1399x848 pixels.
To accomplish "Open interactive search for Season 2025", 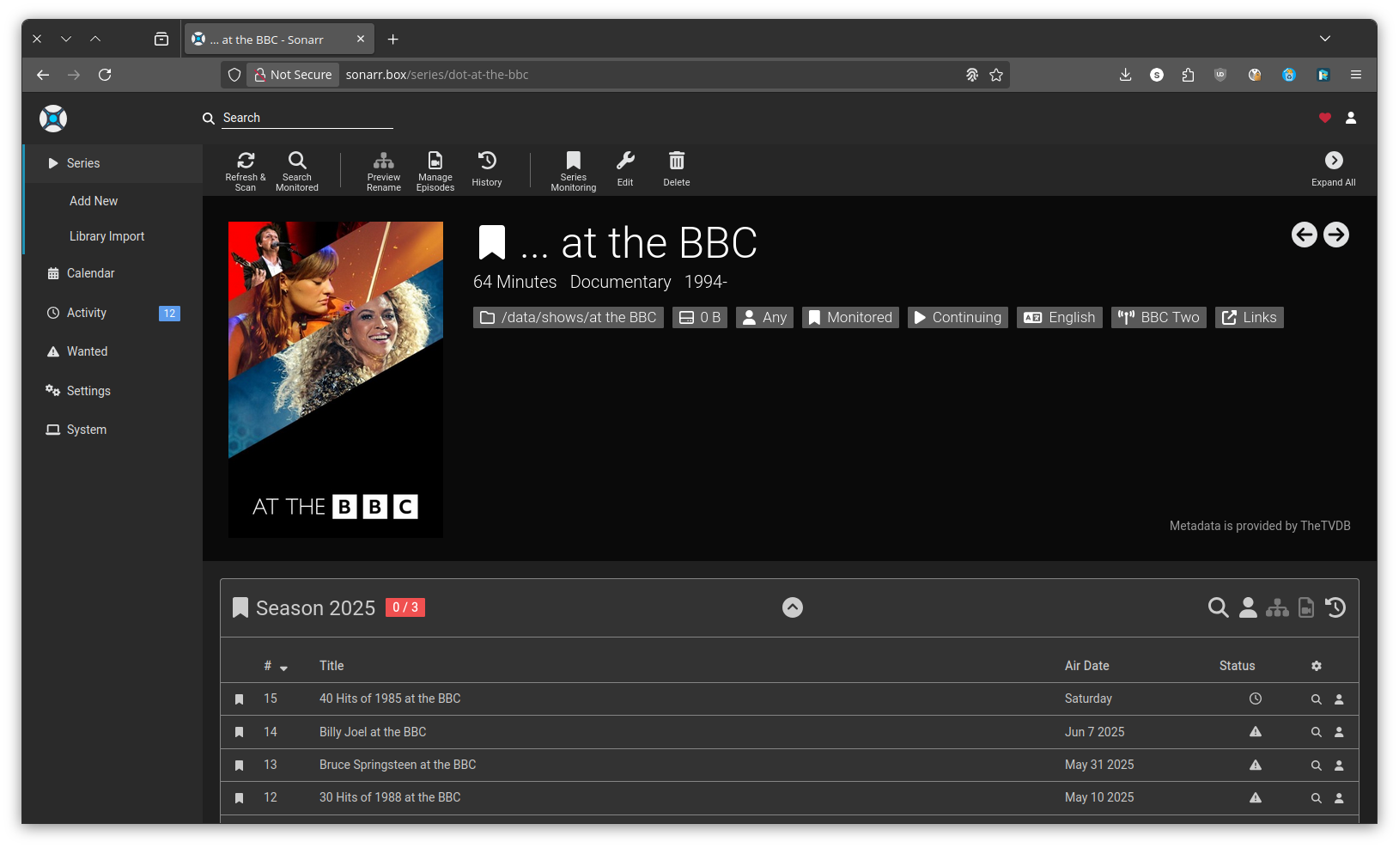I will click(1248, 607).
